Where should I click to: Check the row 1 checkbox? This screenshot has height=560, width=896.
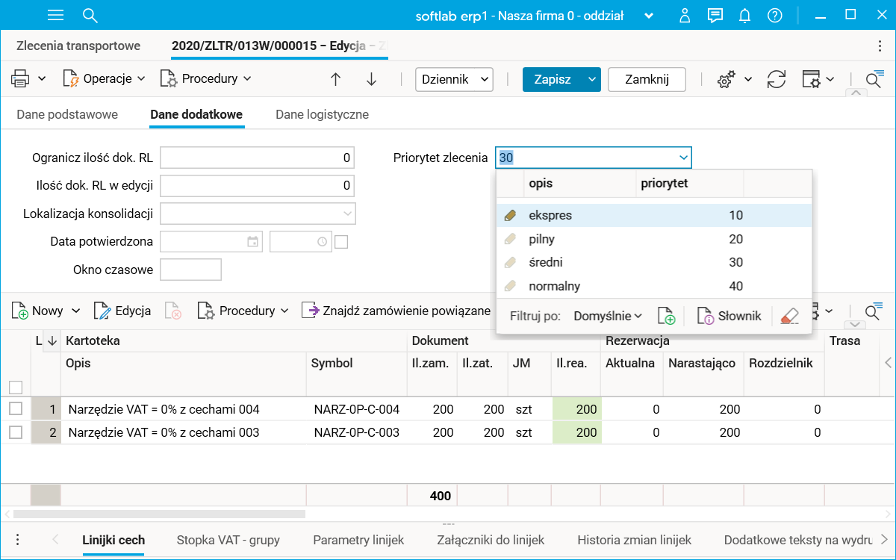16,408
